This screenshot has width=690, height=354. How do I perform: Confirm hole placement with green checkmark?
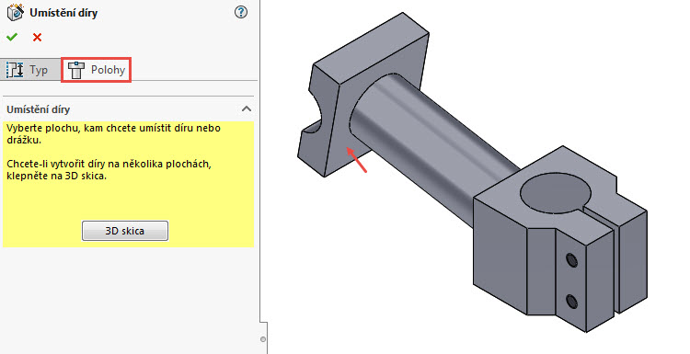(x=12, y=38)
